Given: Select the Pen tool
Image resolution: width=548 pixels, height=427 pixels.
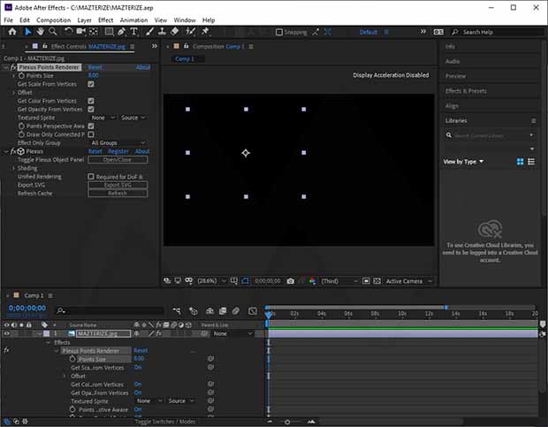Looking at the screenshot, I should click(122, 32).
